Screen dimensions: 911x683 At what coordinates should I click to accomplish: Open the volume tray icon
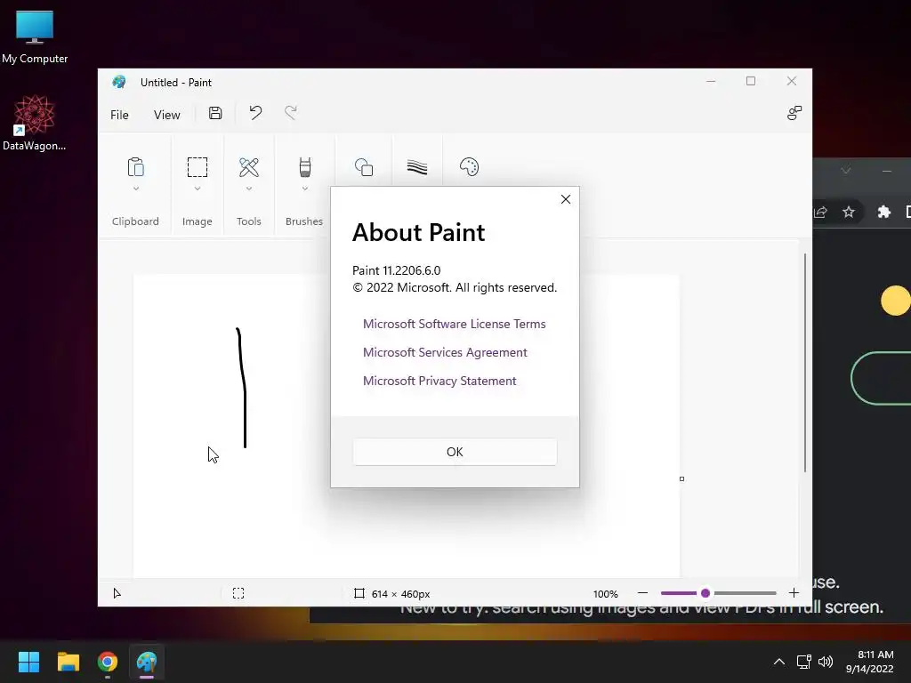[x=825, y=662]
